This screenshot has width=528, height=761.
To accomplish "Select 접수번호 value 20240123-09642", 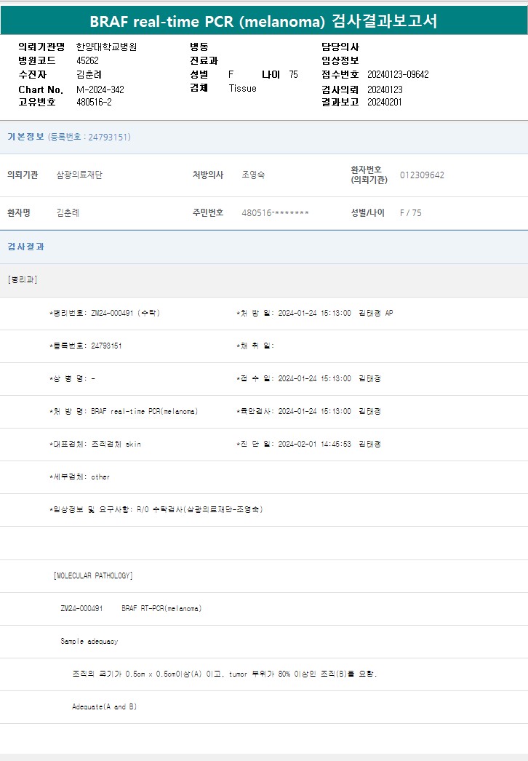I will coord(398,75).
